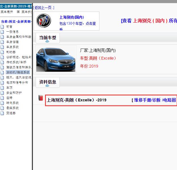Viewport: 177px width, 170px height.
Task: Click the 别克-全新英朗-2019 title bar
Action: coord(16,6)
